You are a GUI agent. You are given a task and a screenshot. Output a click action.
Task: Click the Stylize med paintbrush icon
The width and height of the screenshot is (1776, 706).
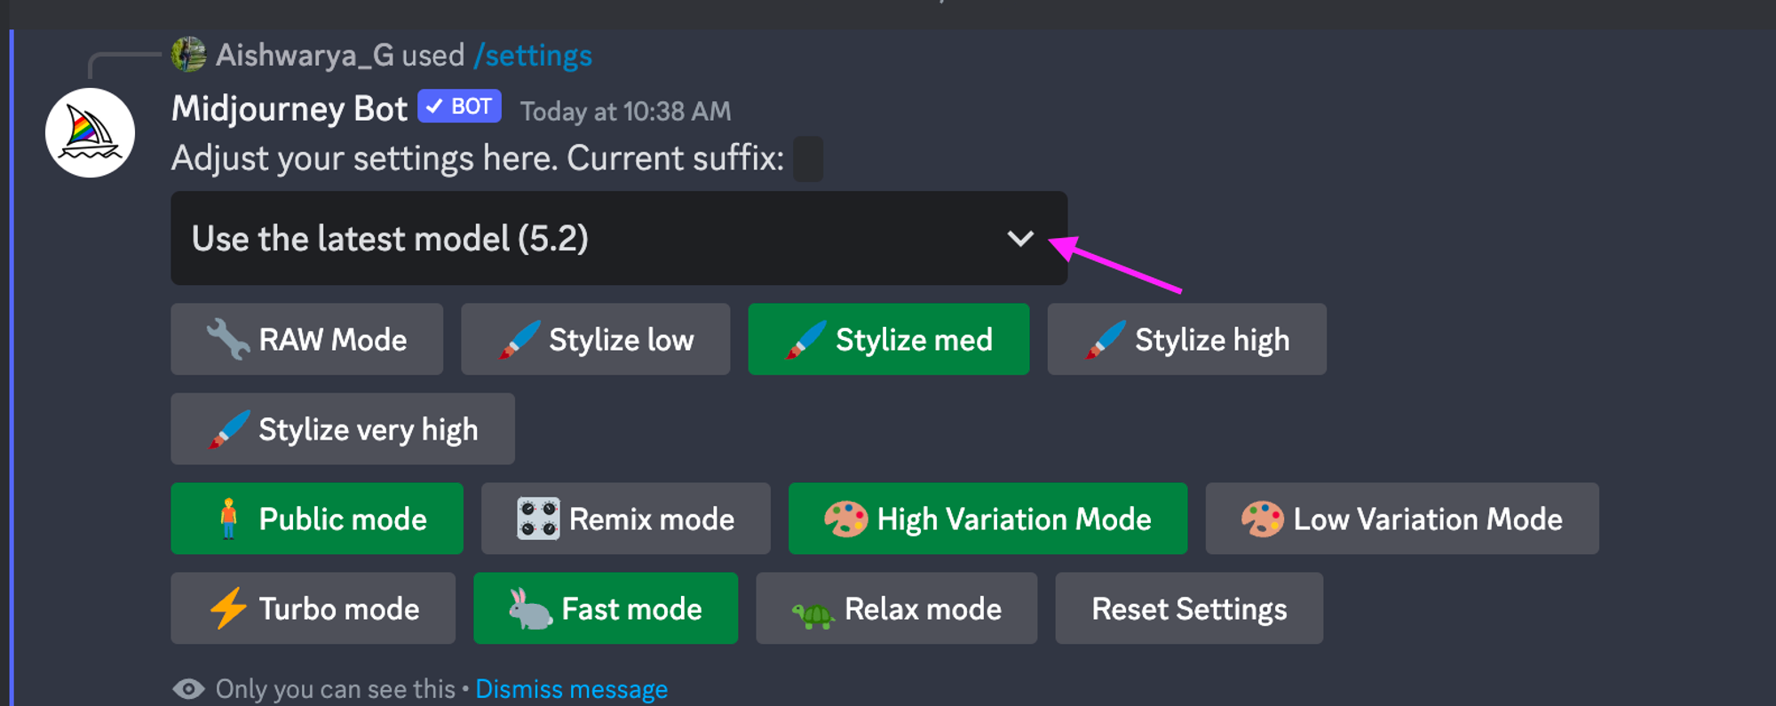pyautogui.click(x=806, y=340)
